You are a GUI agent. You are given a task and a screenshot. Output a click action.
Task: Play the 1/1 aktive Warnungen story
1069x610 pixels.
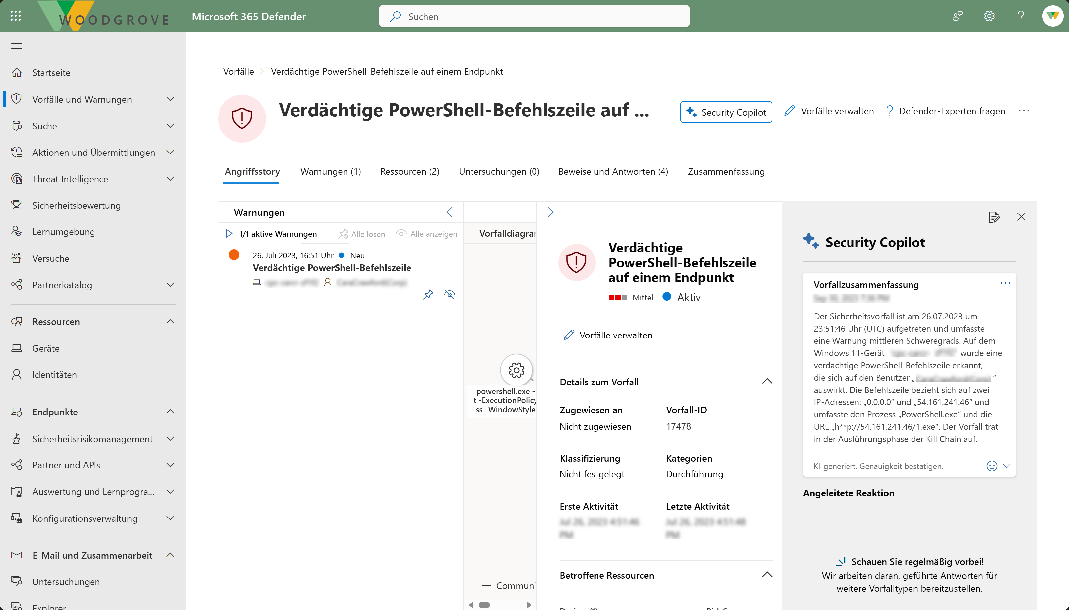(x=229, y=233)
